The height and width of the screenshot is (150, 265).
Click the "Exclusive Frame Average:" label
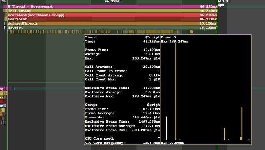[x=110, y=126]
